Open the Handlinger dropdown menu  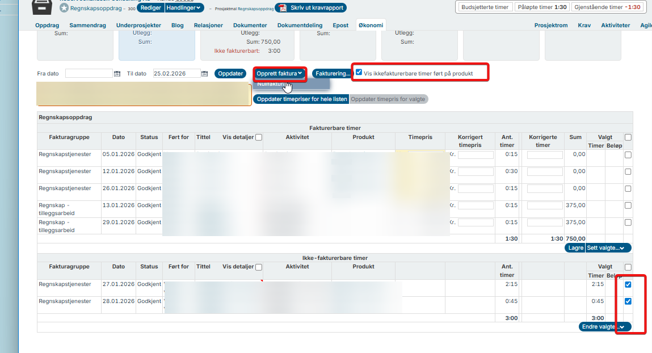click(x=184, y=8)
